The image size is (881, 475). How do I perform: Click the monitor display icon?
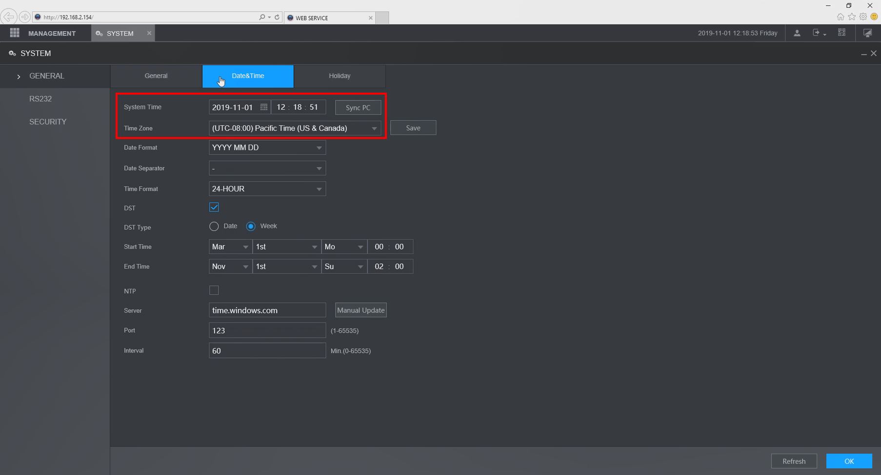tap(867, 33)
